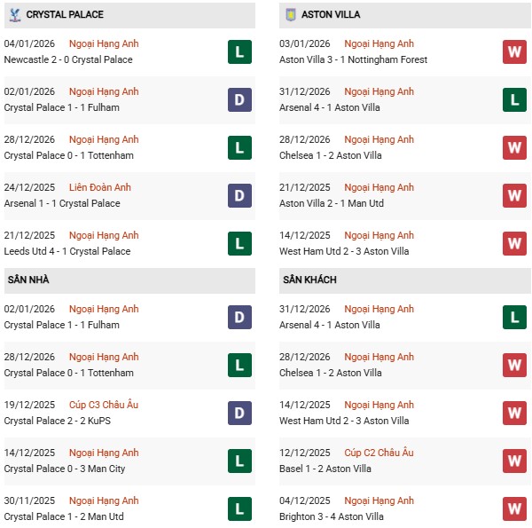532x528 pixels.
Task: Click the Crystal Palace club crest
Action: pos(14,15)
